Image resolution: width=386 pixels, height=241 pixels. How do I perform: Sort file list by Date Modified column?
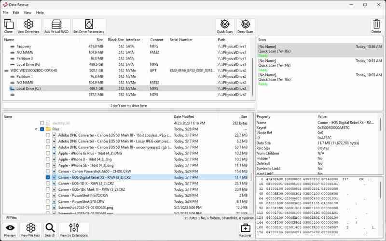pos(184,116)
